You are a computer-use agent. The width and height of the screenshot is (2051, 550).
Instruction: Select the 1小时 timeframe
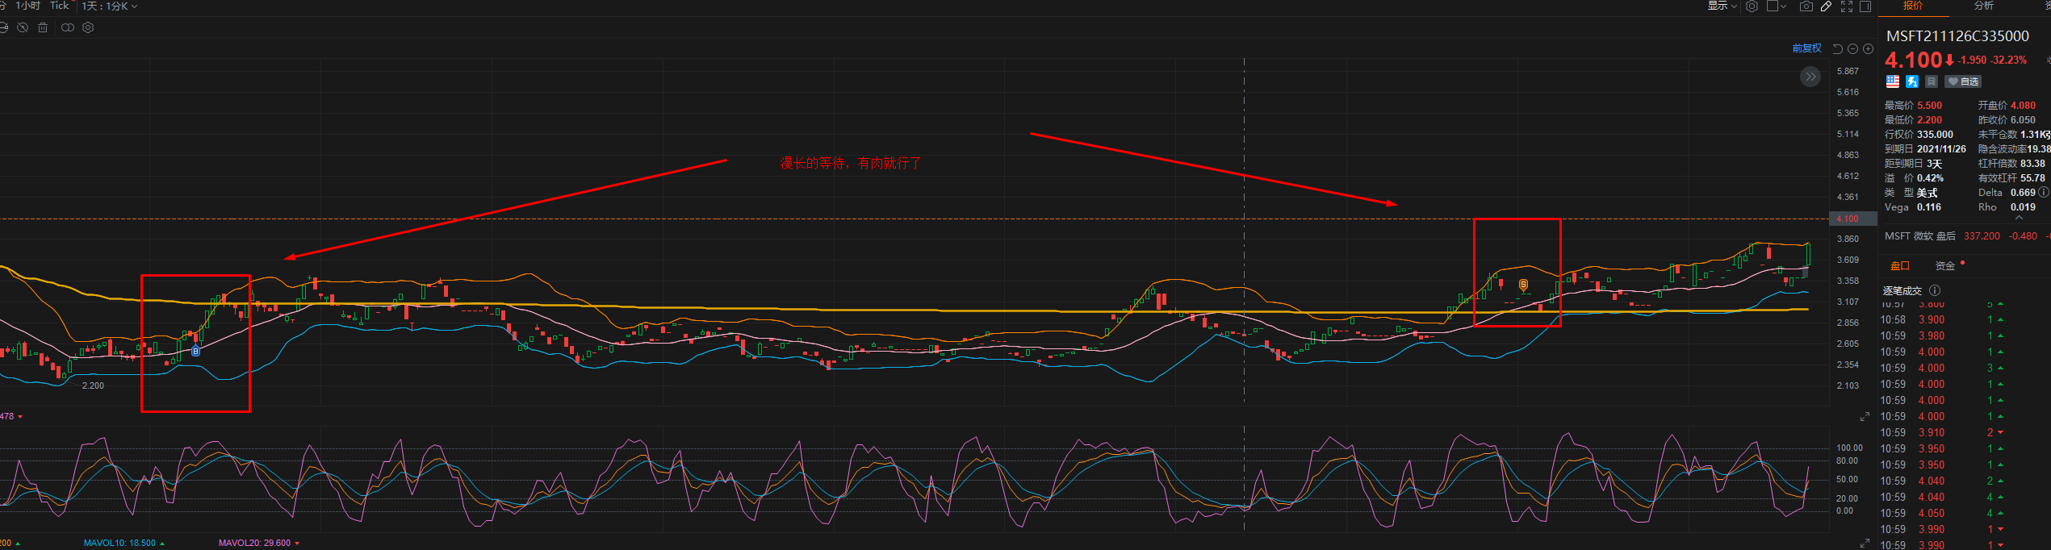click(27, 6)
